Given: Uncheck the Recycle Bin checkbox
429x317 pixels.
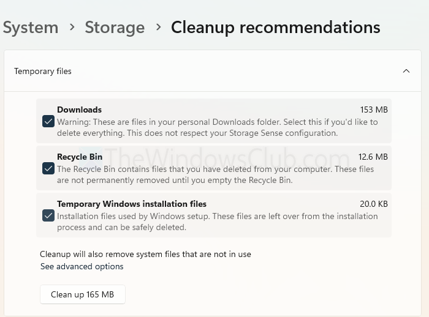Looking at the screenshot, I should pyautogui.click(x=48, y=168).
